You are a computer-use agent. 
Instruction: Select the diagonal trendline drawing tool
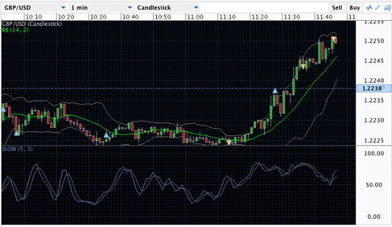click(378, 8)
